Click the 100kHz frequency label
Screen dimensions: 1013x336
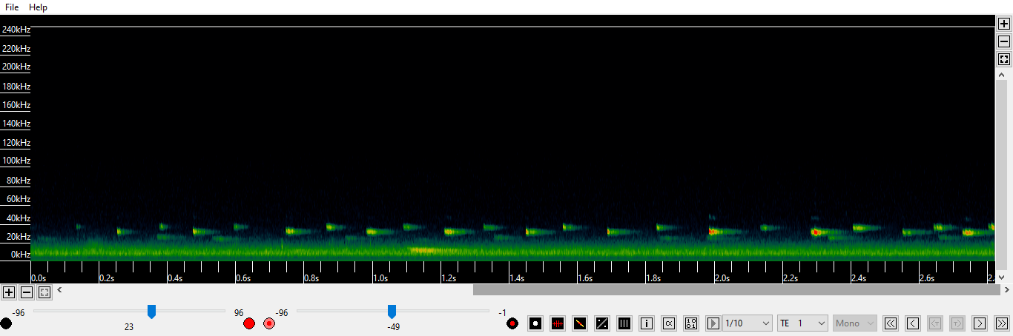click(x=16, y=161)
